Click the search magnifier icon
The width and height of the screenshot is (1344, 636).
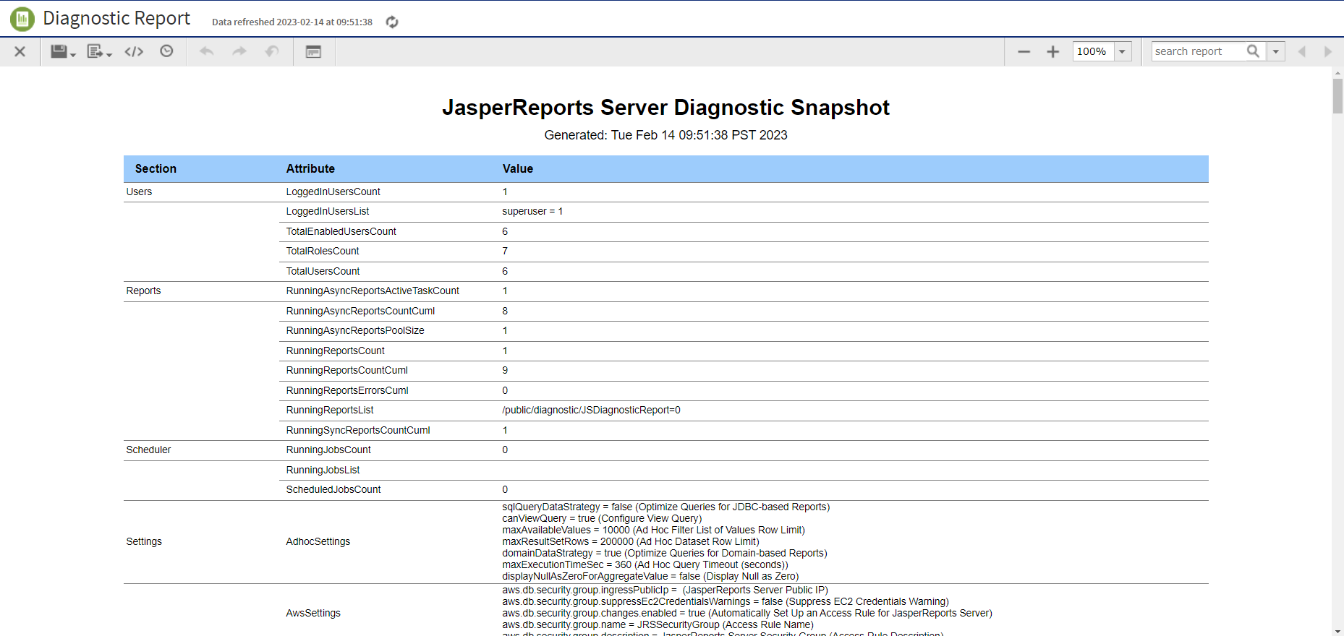1254,51
